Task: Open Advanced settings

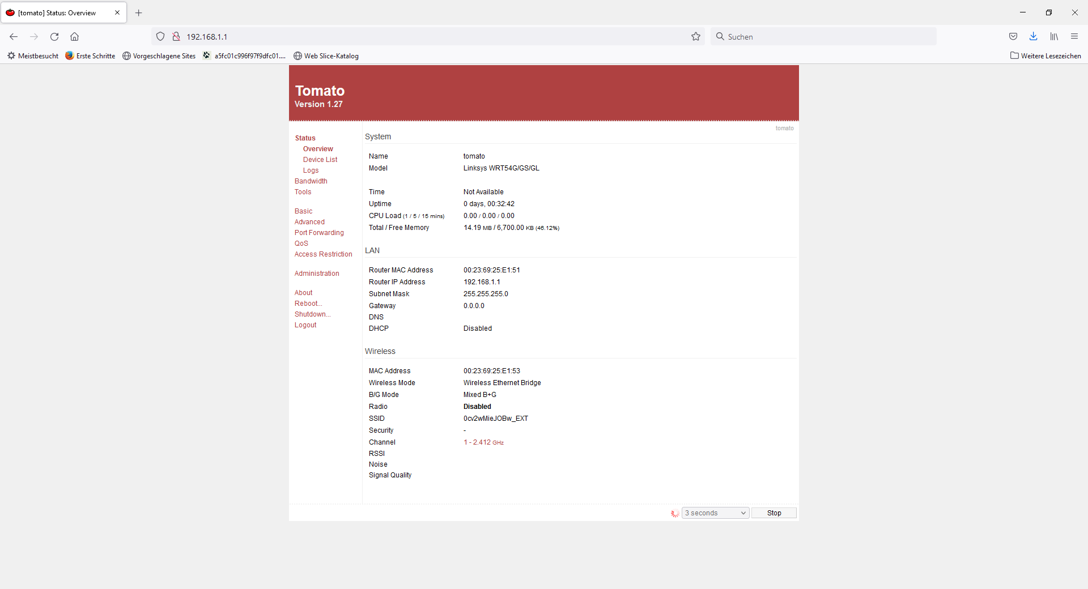Action: click(x=309, y=222)
